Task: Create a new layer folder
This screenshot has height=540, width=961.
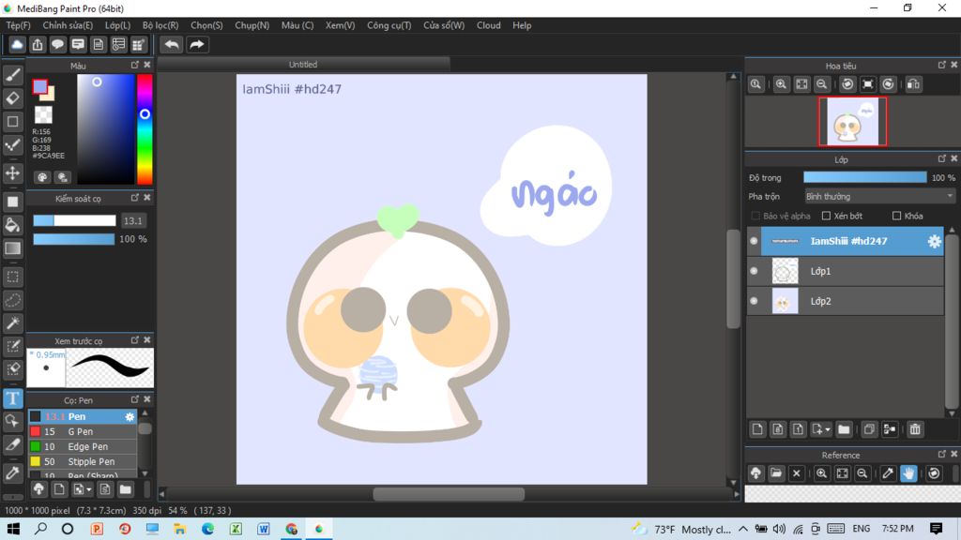Action: click(844, 429)
